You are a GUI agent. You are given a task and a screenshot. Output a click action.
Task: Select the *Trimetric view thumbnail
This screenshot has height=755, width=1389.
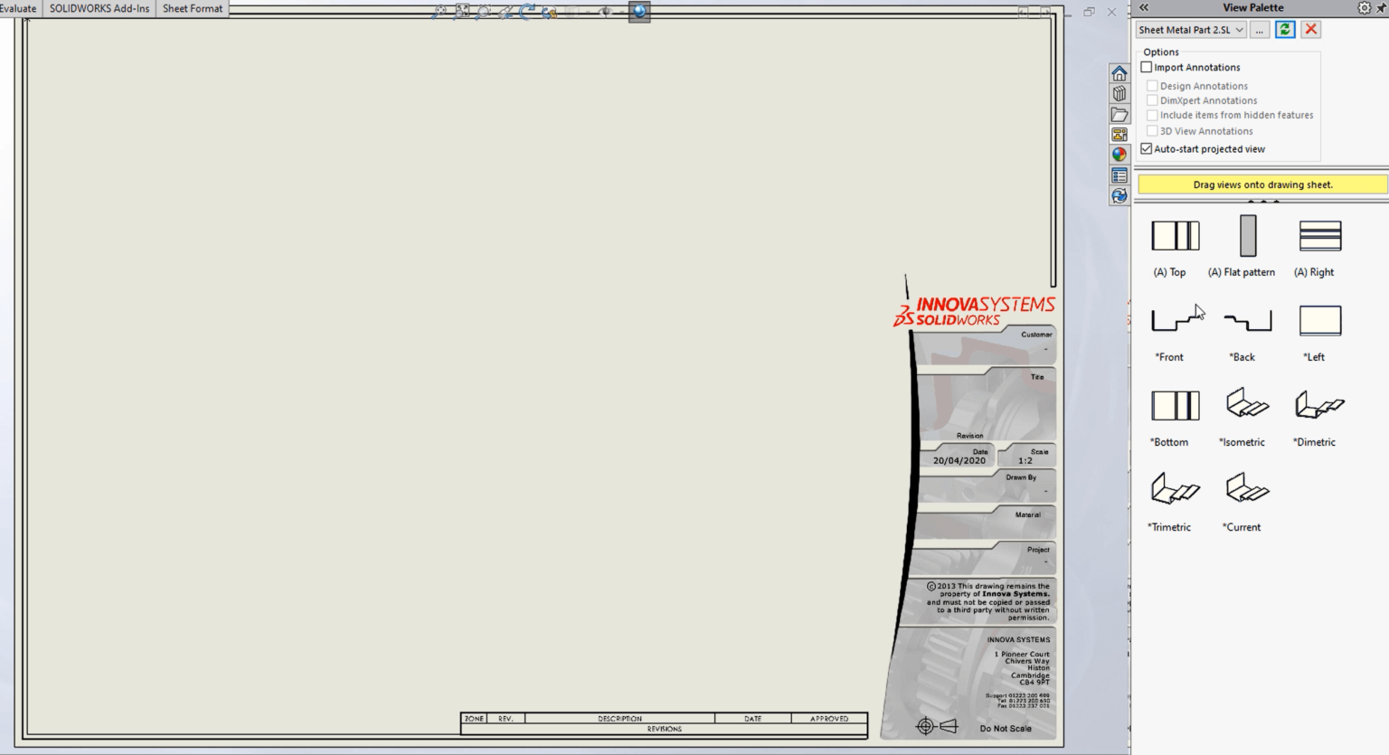click(x=1175, y=489)
